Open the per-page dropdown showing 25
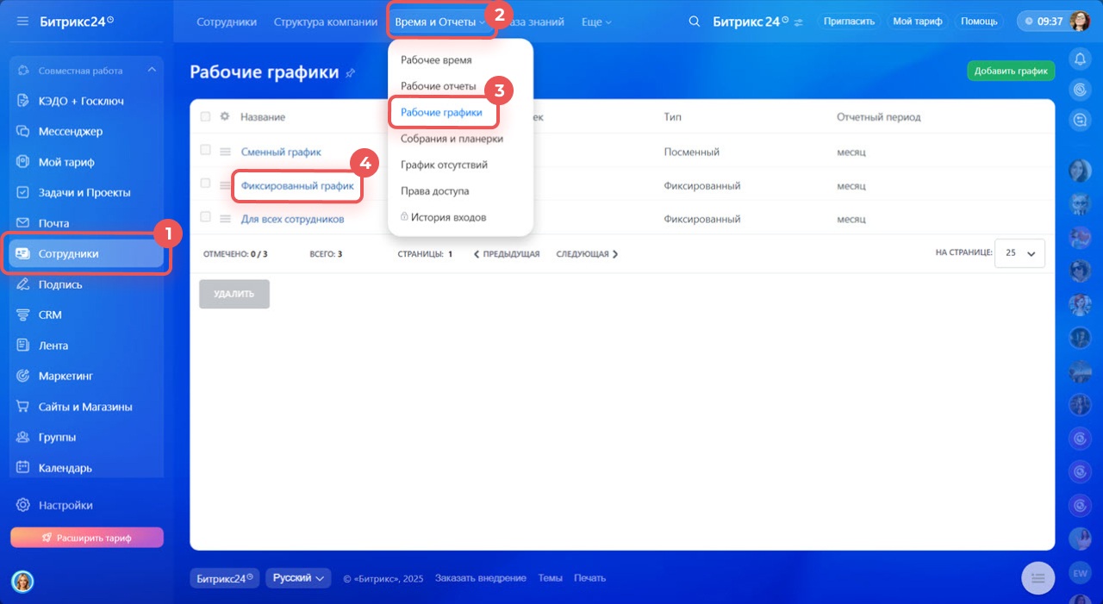Image resolution: width=1103 pixels, height=604 pixels. click(1019, 253)
